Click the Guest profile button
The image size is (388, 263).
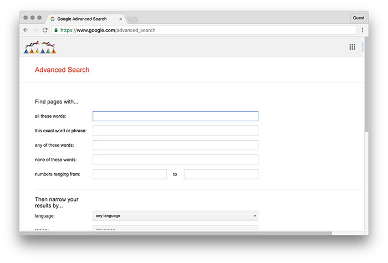pyautogui.click(x=359, y=18)
